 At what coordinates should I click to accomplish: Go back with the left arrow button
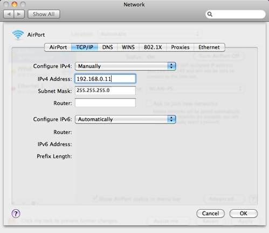[9, 14]
